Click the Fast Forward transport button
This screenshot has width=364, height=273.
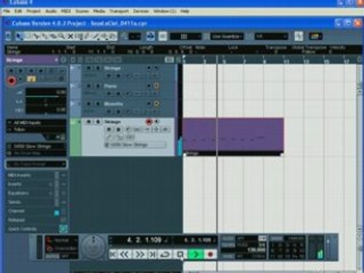(140, 254)
